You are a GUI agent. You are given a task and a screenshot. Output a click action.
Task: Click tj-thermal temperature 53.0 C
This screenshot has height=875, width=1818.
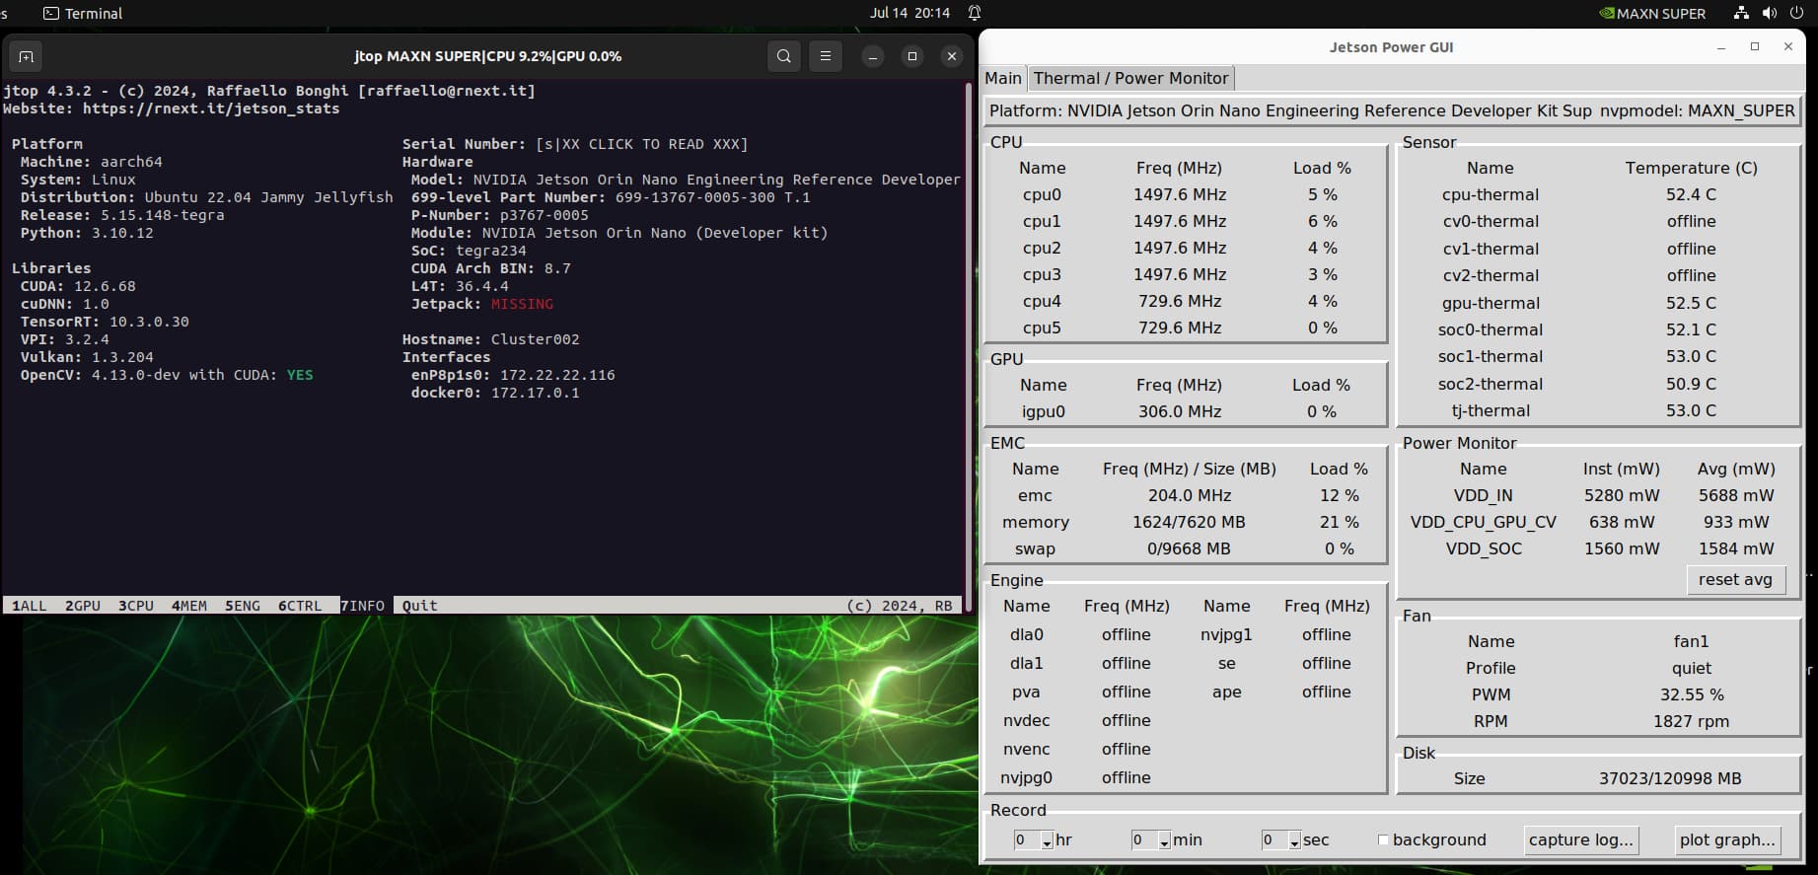point(1691,410)
